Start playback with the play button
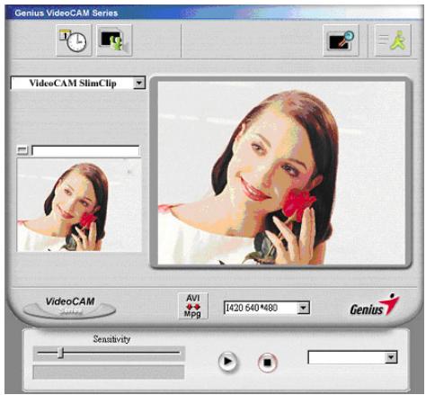The image size is (426, 395). point(227,362)
